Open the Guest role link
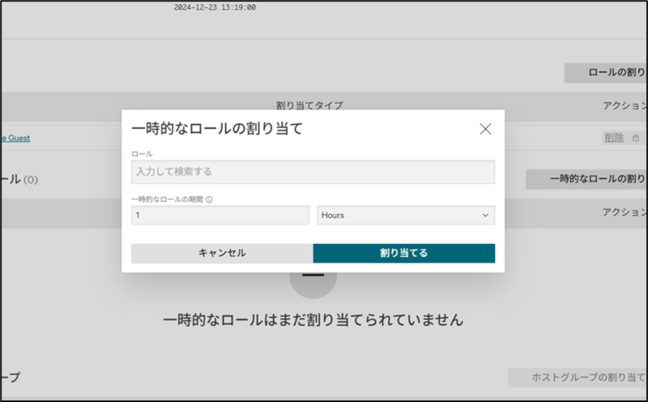This screenshot has height=402, width=648. pyautogui.click(x=15, y=138)
